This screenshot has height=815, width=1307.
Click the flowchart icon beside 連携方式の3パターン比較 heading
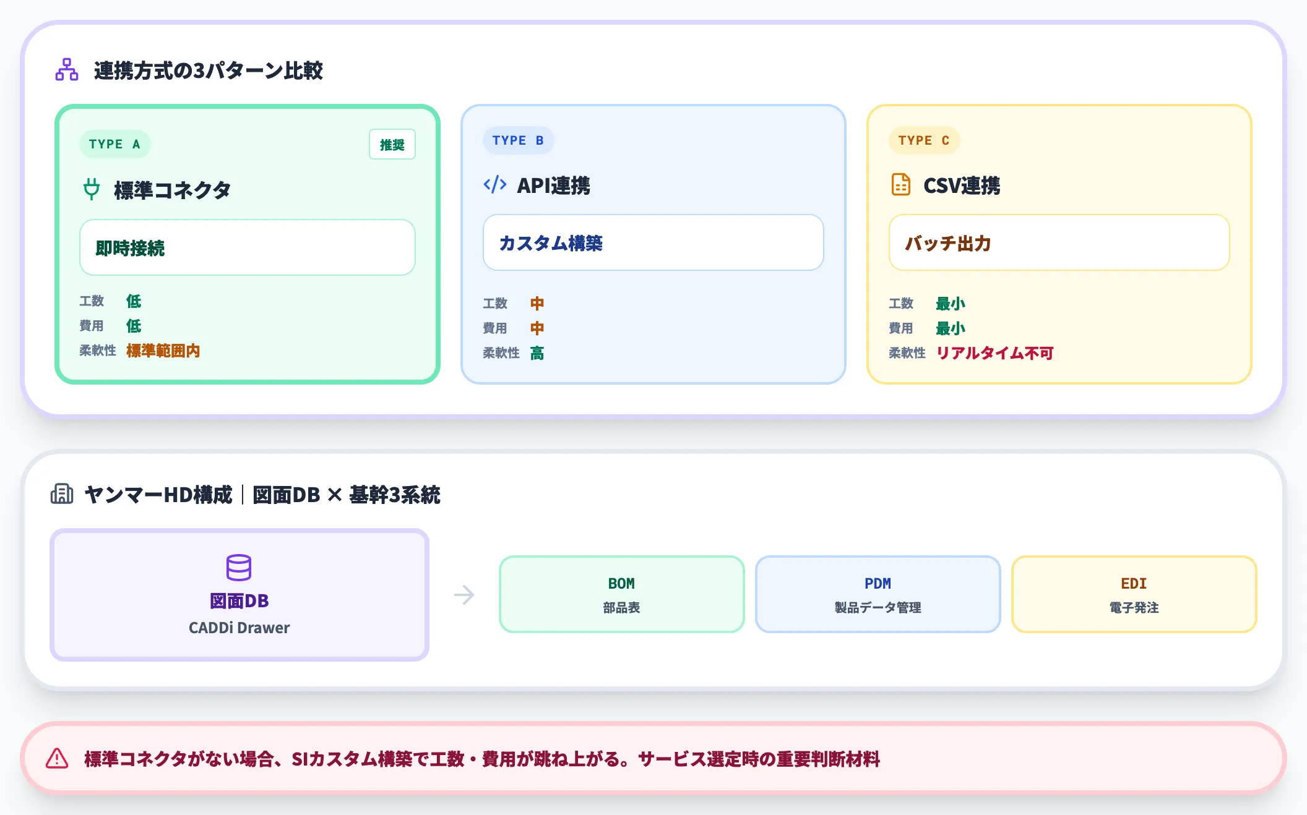67,70
